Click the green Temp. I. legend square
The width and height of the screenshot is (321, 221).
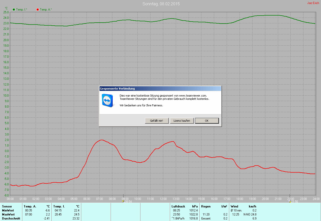(14, 10)
